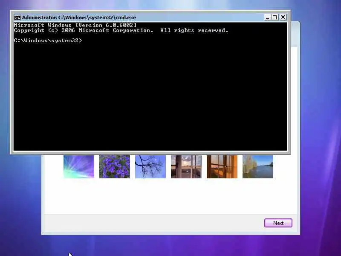The image size is (341, 256).
Task: Pick the tree branches and moon wallpaper
Action: (150, 167)
